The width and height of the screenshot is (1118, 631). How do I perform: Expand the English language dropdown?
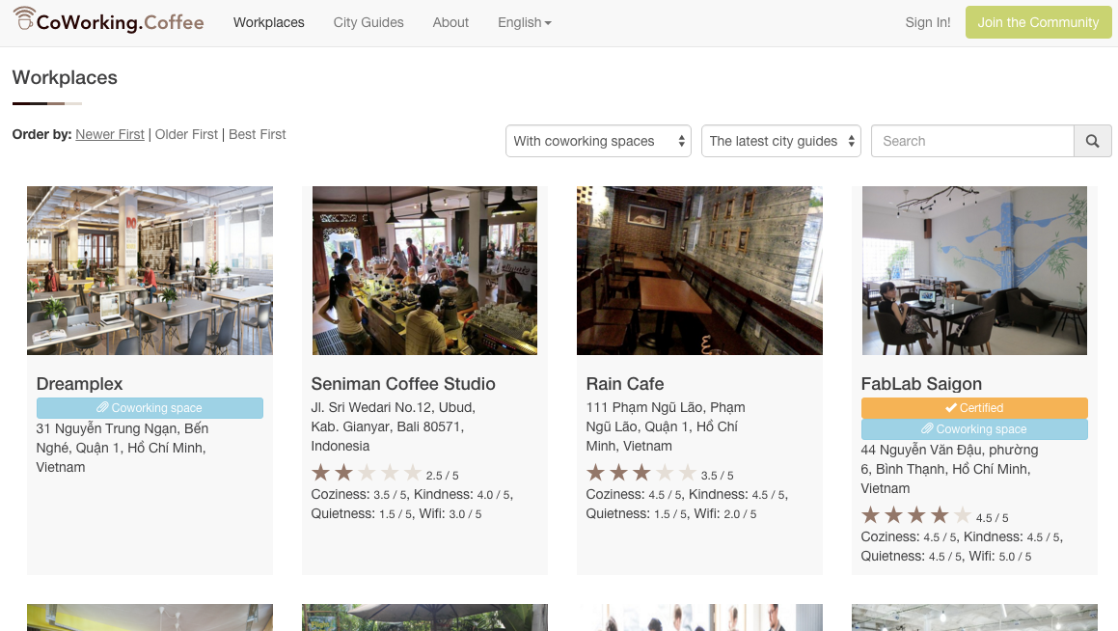[524, 23]
